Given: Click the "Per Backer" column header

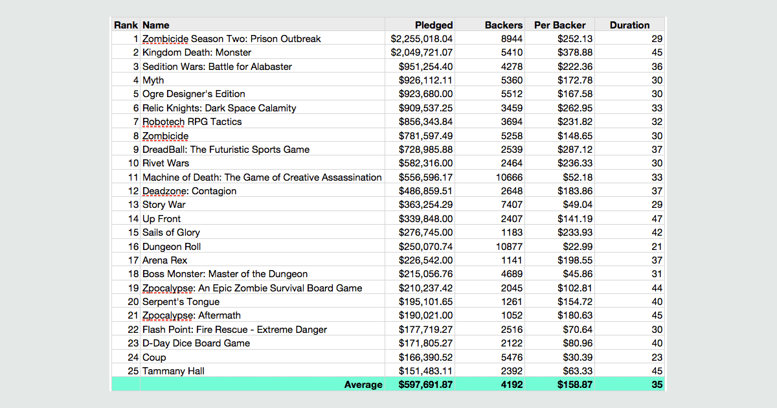Looking at the screenshot, I should pyautogui.click(x=559, y=25).
